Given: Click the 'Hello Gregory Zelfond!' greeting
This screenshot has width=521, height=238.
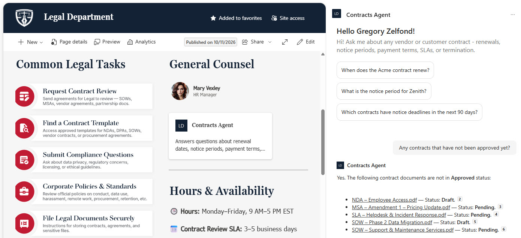Looking at the screenshot, I should pos(376,31).
